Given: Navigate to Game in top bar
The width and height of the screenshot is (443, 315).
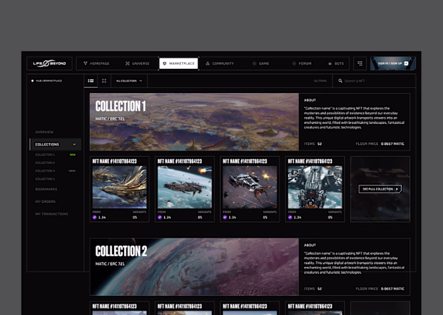Looking at the screenshot, I should 261,63.
